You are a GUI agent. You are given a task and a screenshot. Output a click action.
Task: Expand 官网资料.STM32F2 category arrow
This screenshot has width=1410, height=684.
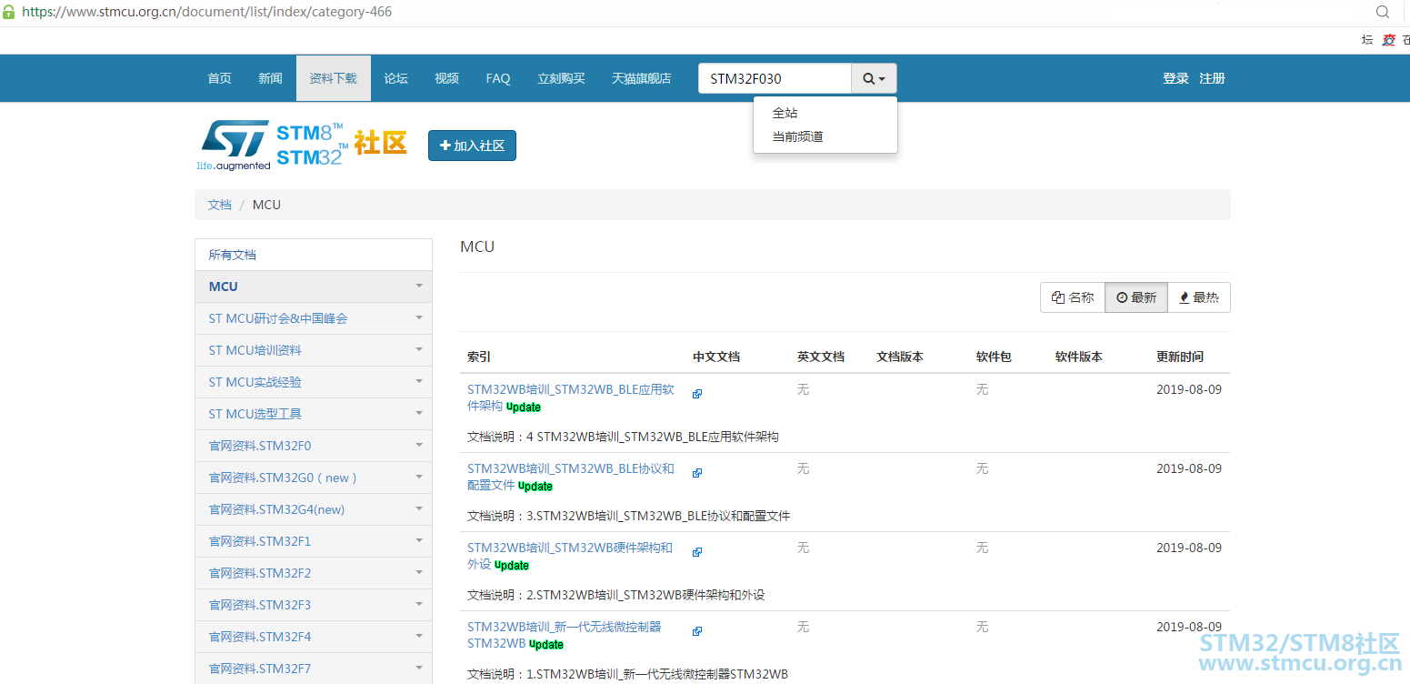[419, 573]
